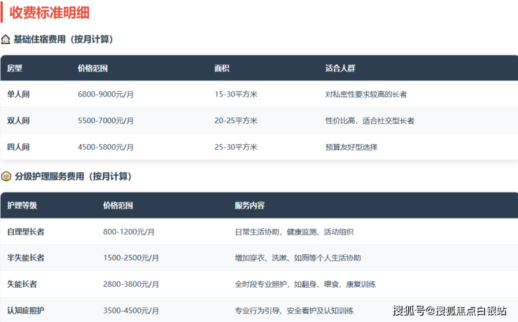Click the 护理等级 column header
This screenshot has height=322, width=518.
click(22, 206)
